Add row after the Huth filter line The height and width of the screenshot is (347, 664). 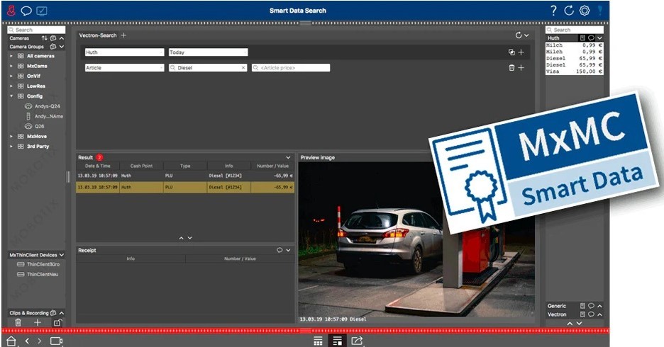(x=521, y=52)
